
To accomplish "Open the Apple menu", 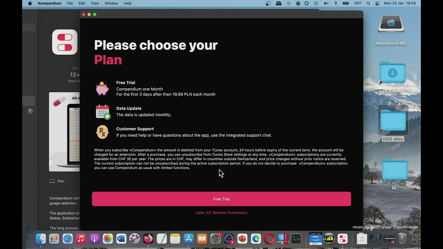I will [30, 3].
